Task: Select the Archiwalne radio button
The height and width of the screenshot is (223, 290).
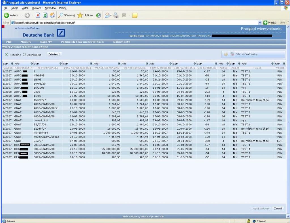Action: 24,55
